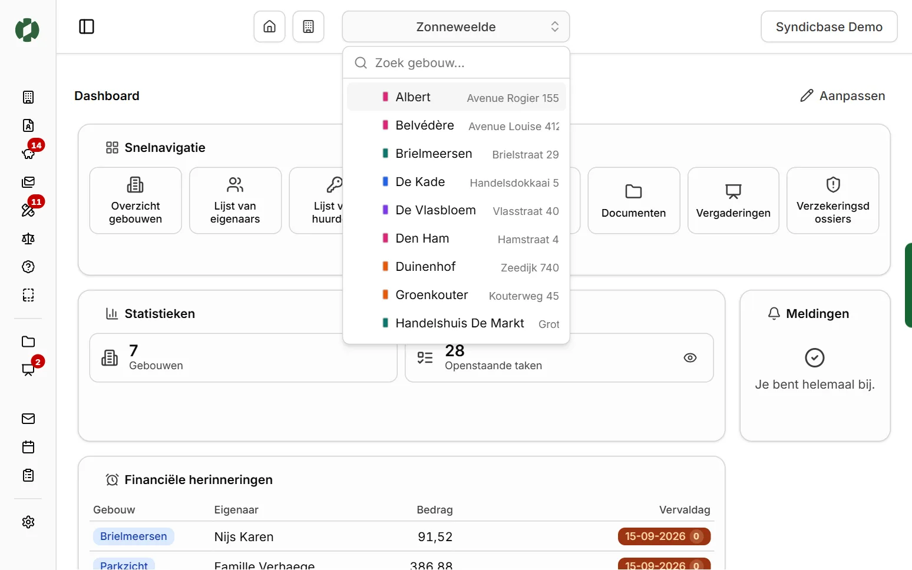912x570 pixels.
Task: Choose Handelshuis De Markt from the list
Action: click(x=457, y=323)
